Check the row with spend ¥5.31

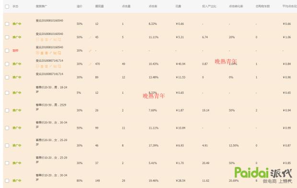7,37
